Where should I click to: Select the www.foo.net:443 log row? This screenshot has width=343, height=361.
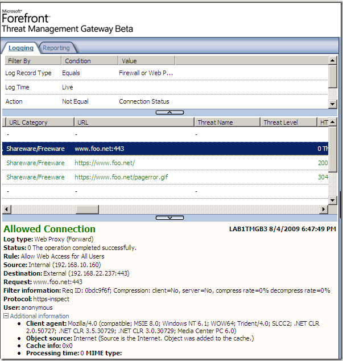[165, 149]
